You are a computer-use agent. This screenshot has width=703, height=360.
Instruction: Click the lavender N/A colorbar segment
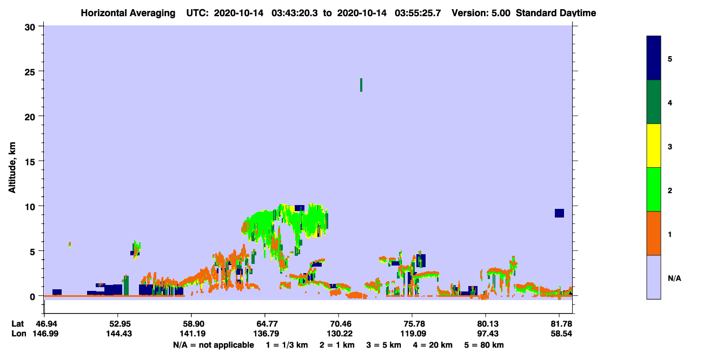[x=654, y=277]
